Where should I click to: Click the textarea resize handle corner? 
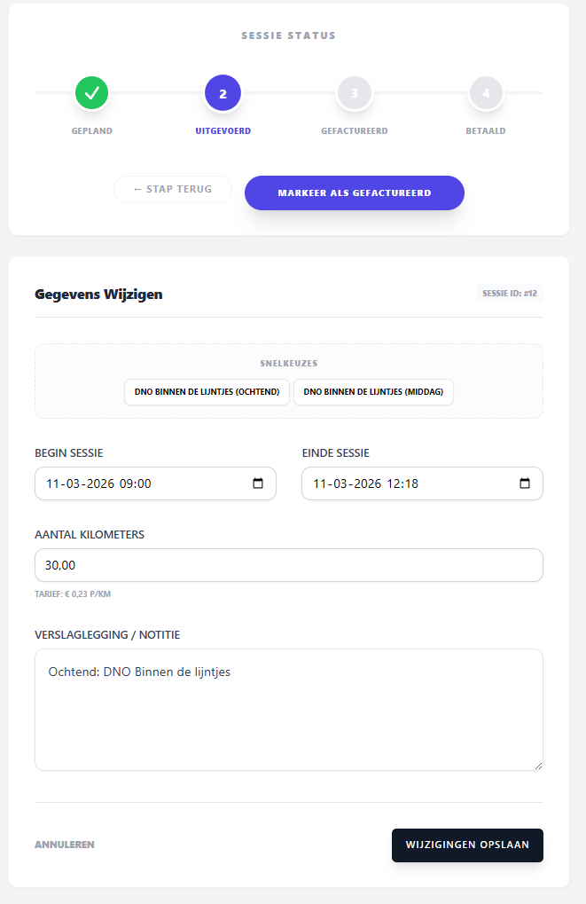(537, 765)
